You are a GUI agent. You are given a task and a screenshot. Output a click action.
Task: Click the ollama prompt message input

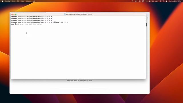[28, 24]
